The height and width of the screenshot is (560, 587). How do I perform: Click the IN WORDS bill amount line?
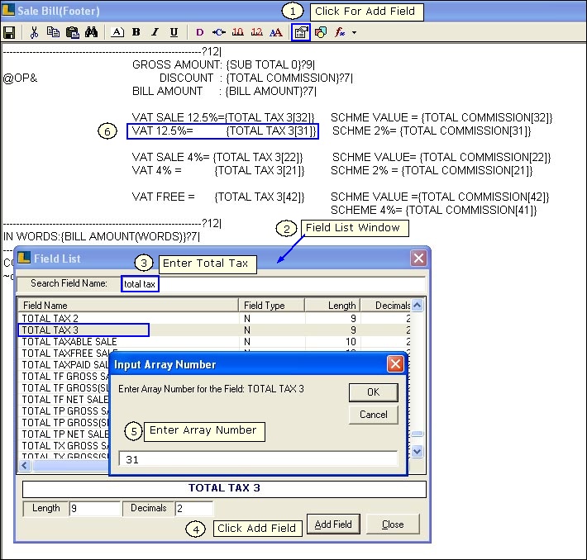(102, 237)
